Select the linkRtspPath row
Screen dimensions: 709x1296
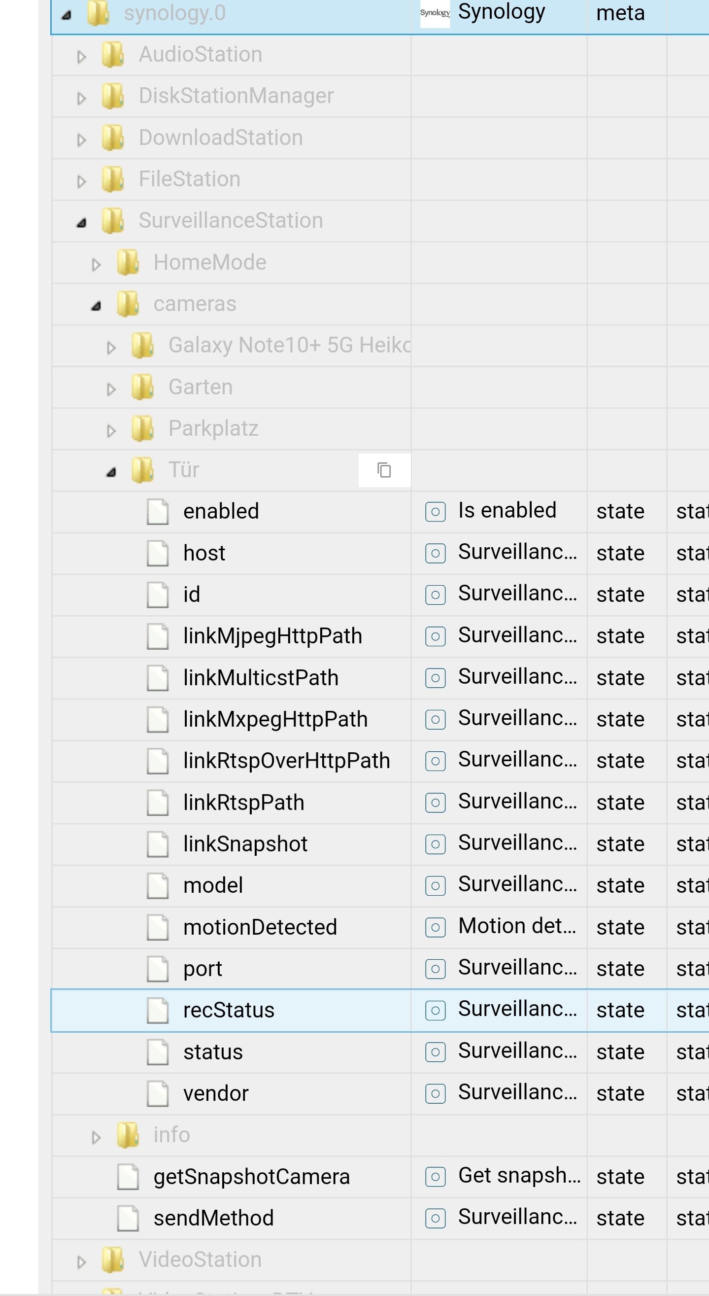point(380,803)
